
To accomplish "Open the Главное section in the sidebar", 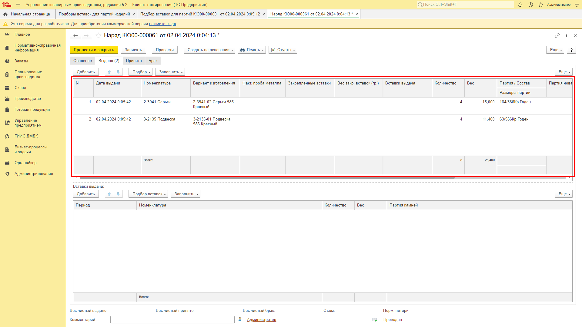I will (22, 35).
